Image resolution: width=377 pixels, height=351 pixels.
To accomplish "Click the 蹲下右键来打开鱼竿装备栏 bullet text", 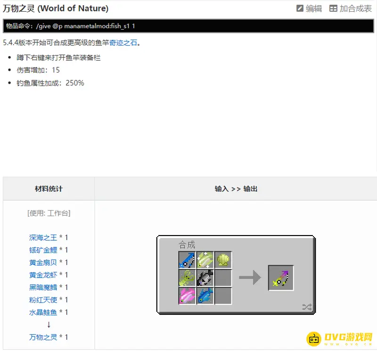I will pyautogui.click(x=58, y=57).
